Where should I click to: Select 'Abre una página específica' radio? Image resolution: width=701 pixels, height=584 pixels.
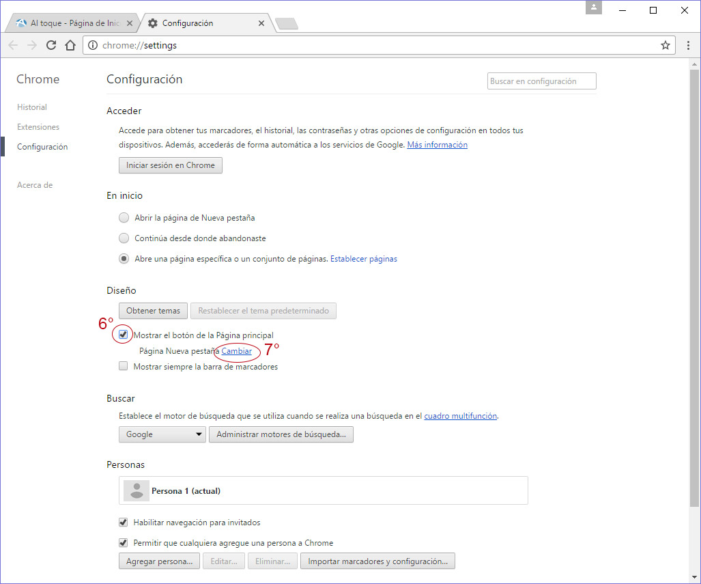coord(124,259)
